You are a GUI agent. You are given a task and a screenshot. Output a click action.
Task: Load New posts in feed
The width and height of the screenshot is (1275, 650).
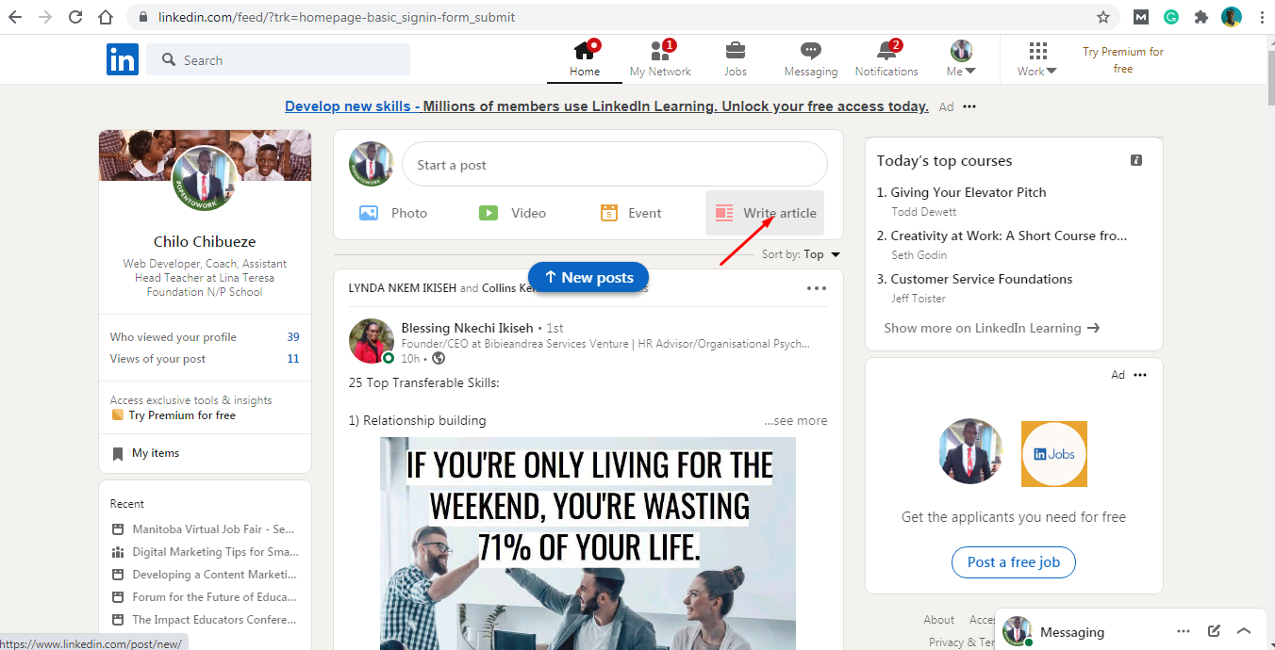tap(588, 277)
